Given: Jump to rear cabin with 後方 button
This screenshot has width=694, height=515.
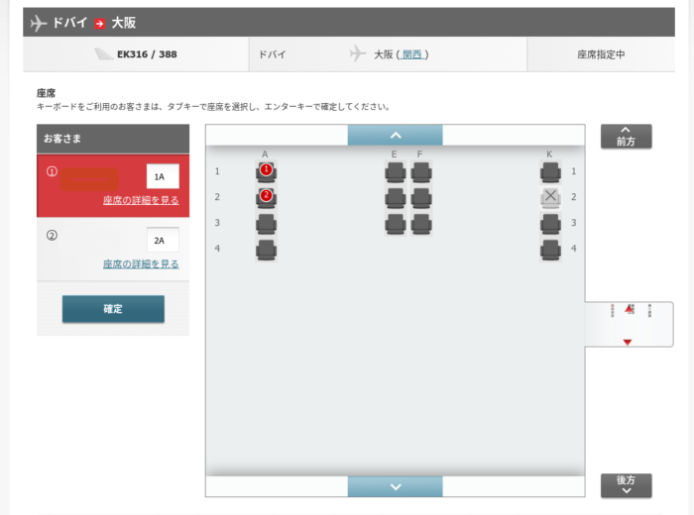Looking at the screenshot, I should click(626, 485).
